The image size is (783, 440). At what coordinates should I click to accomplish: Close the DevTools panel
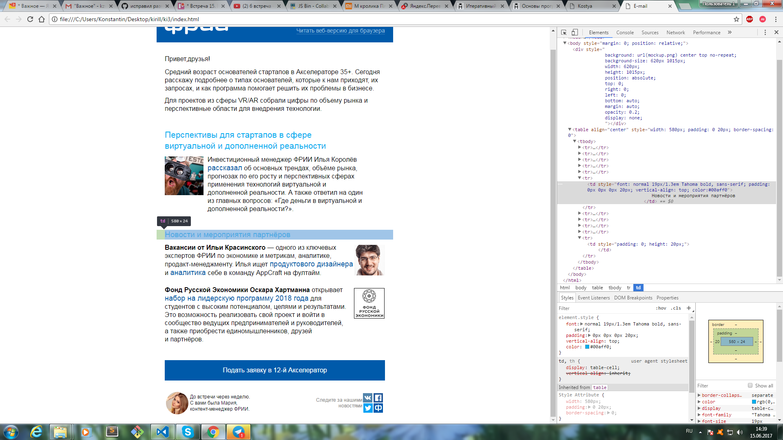[x=776, y=33]
